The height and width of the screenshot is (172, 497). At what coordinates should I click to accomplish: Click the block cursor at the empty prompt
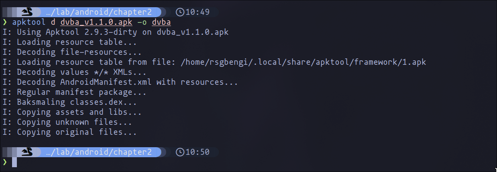14,162
